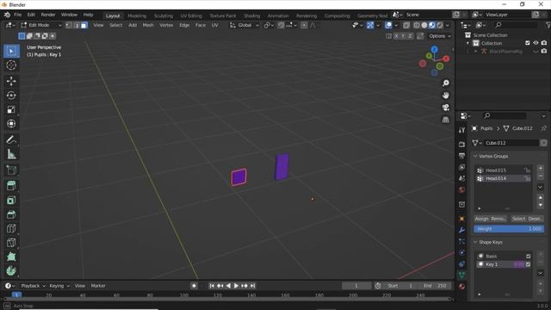Switch orthographic perspective grid icon

446,120
